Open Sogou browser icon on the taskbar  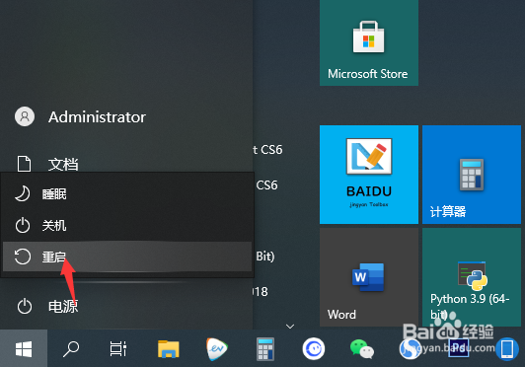click(x=411, y=349)
